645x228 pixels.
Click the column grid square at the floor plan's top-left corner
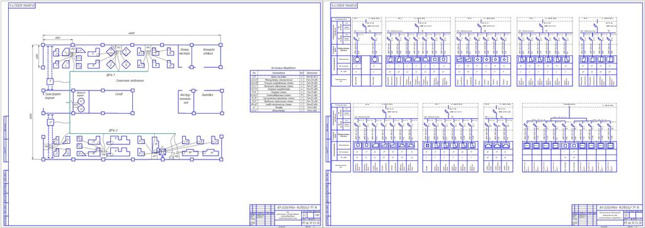point(42,45)
